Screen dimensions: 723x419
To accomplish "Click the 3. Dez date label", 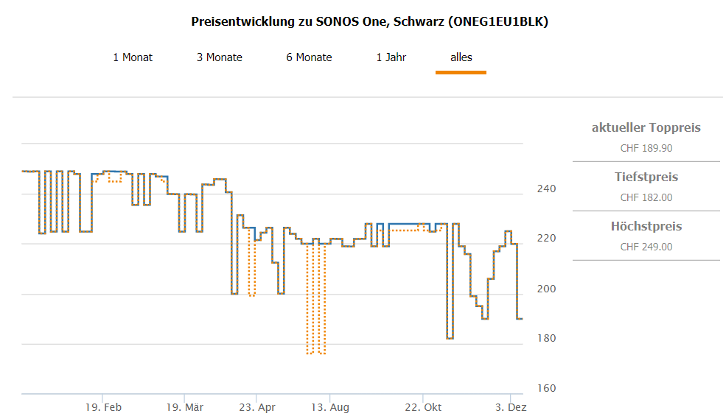I will [511, 407].
